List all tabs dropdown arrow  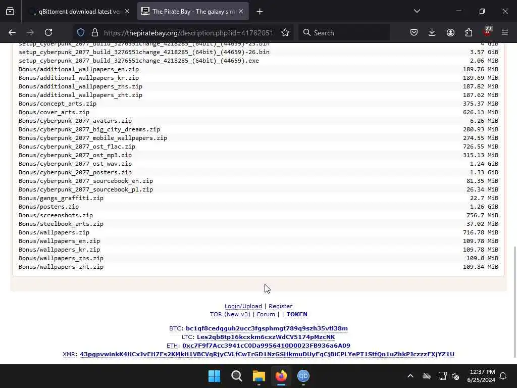417,11
